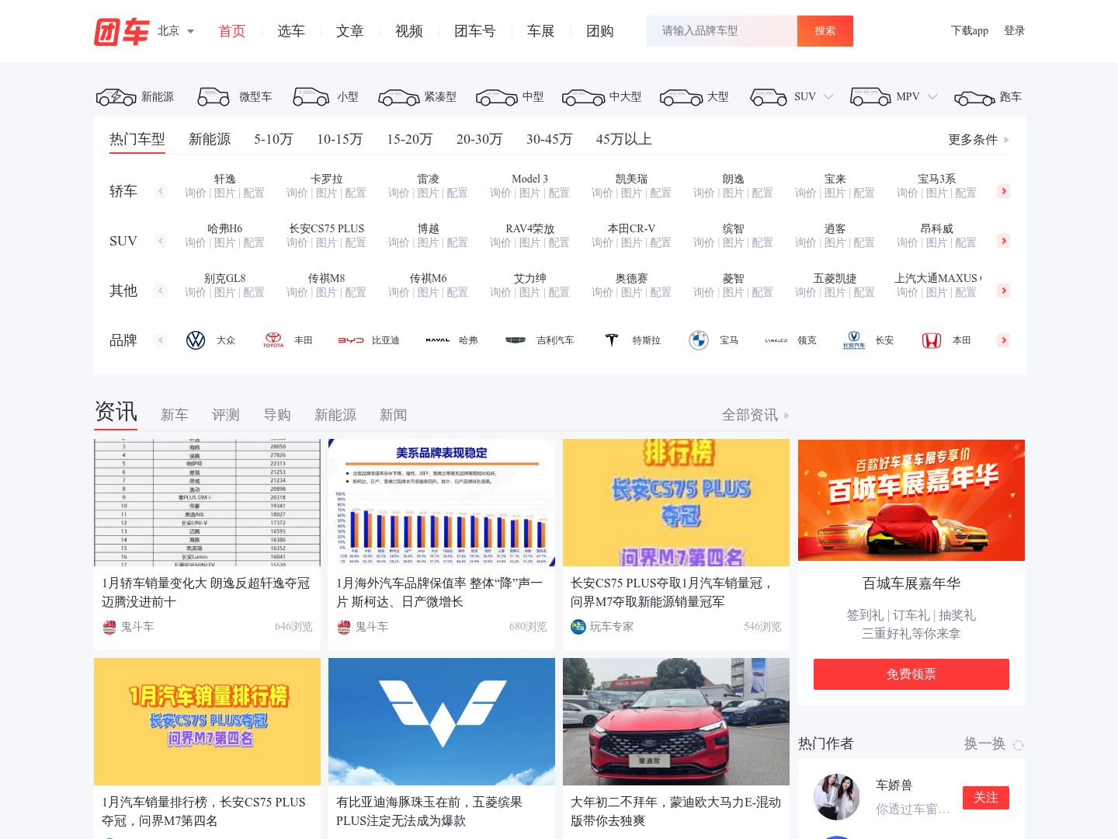This screenshot has width=1118, height=839.
Task: Select the 中大型 car type icon
Action: tap(583, 97)
